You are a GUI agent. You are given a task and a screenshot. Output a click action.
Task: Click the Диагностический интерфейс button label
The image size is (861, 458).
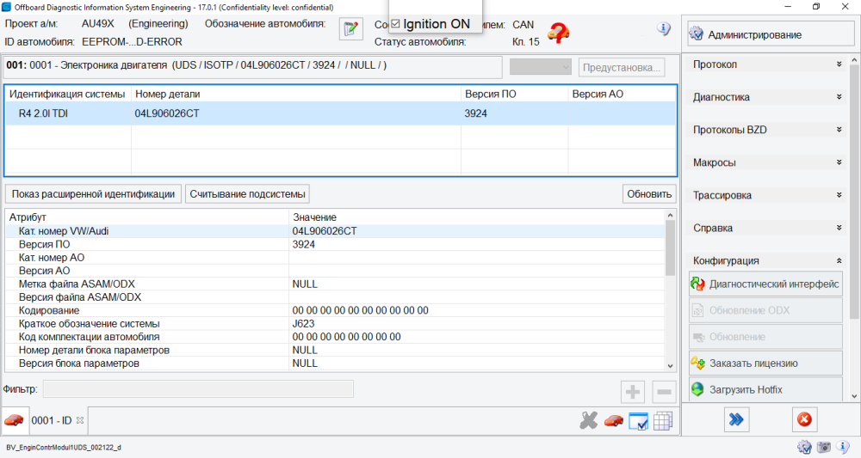click(774, 284)
